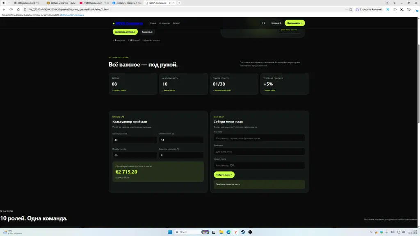Screen dimensions: 420x236
Task: Click the idea field with freelancer placeholder
Action: tap(259, 138)
